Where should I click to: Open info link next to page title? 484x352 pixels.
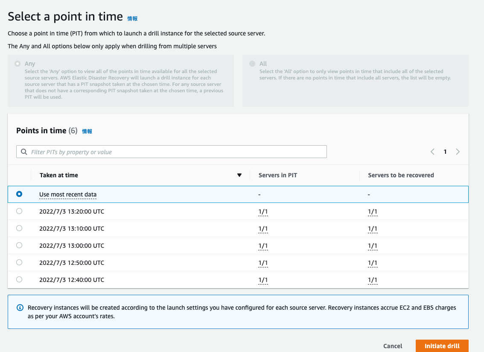(x=132, y=18)
